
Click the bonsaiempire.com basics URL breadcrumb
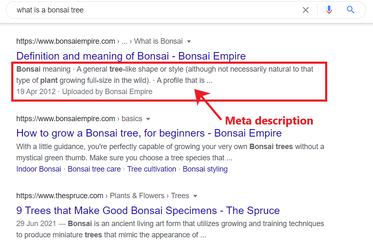79,119
